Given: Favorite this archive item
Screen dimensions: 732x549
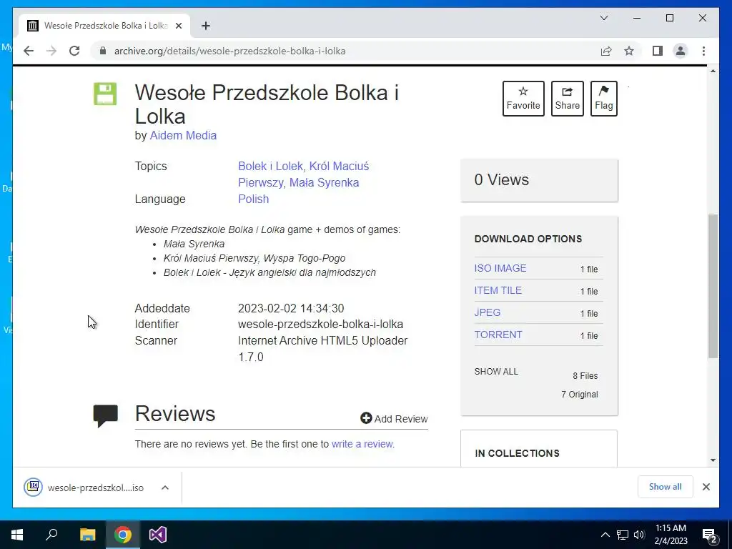Looking at the screenshot, I should coord(523,99).
